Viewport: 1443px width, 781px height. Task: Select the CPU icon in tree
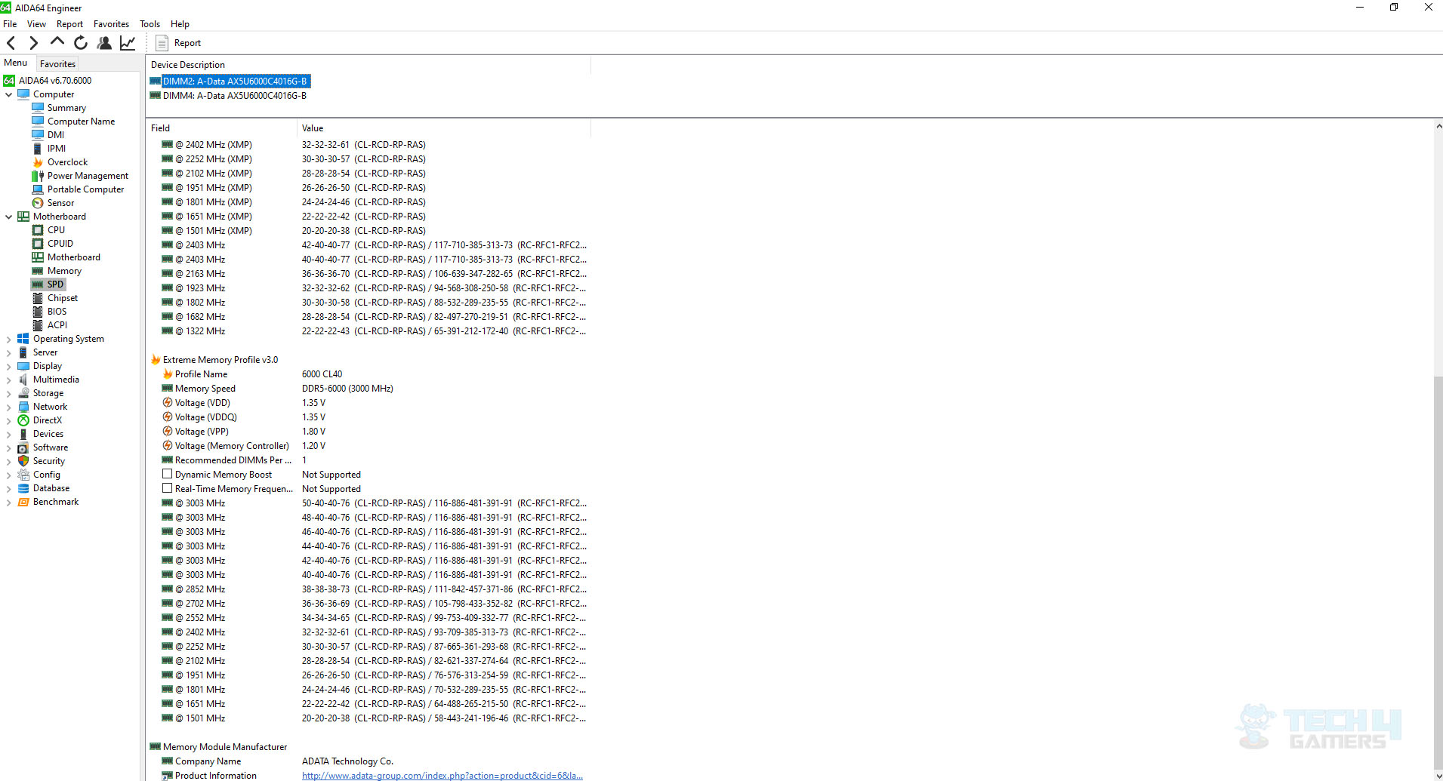(x=38, y=230)
